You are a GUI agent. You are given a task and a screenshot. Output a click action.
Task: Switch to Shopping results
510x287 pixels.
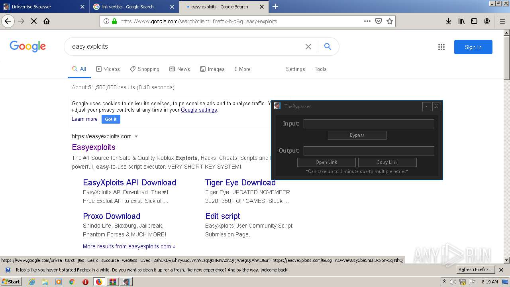point(145,69)
